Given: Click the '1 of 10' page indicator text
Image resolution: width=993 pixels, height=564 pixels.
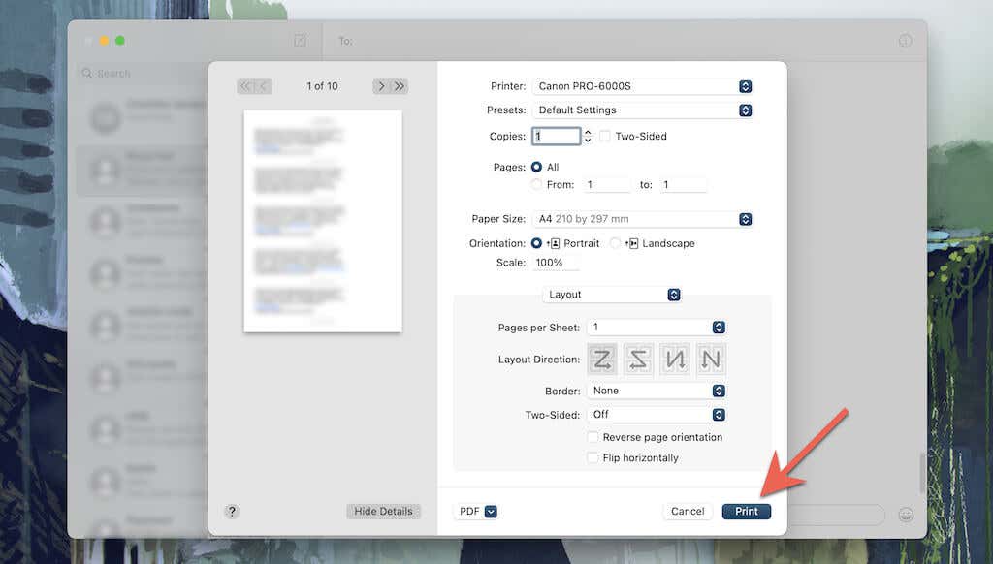Looking at the screenshot, I should coord(322,86).
